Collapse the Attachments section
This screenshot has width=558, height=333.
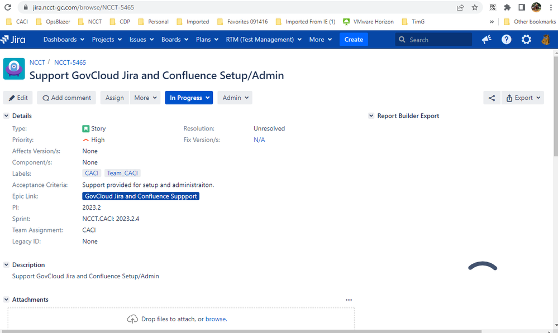click(6, 300)
